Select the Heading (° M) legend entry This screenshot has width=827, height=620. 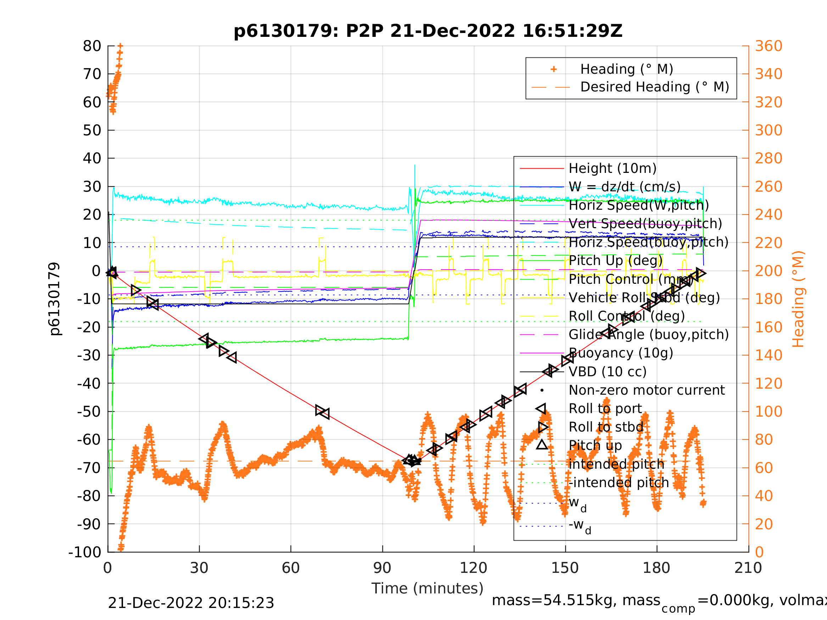coord(627,69)
